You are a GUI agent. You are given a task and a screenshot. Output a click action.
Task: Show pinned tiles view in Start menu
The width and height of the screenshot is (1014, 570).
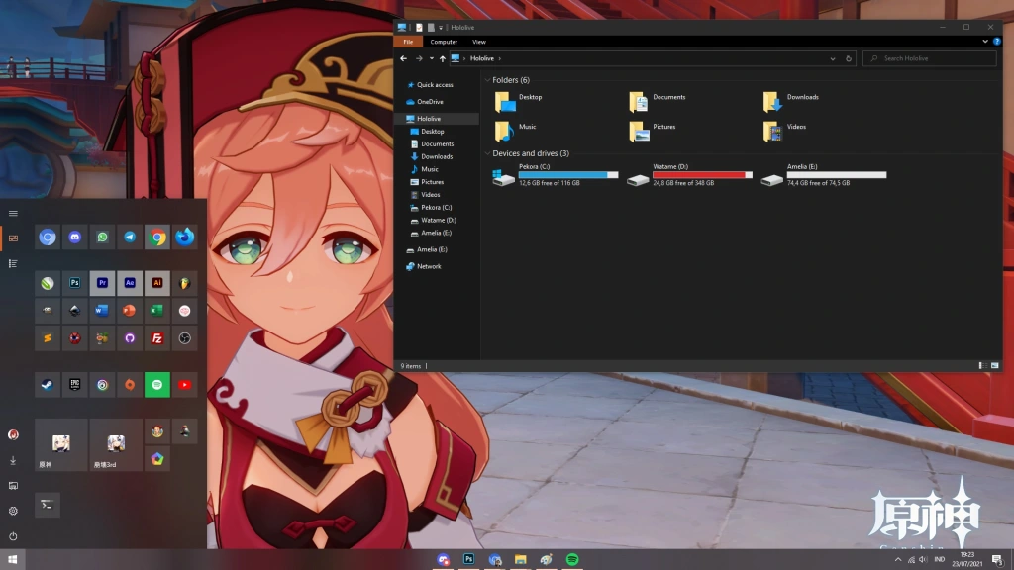point(13,238)
